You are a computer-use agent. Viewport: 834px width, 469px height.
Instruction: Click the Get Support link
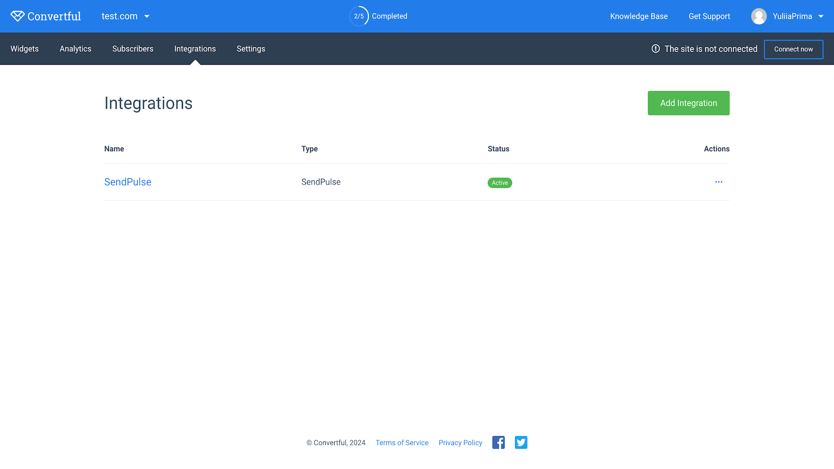click(x=709, y=16)
